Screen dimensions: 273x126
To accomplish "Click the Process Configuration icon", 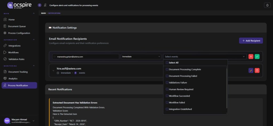I will point(5,33).
